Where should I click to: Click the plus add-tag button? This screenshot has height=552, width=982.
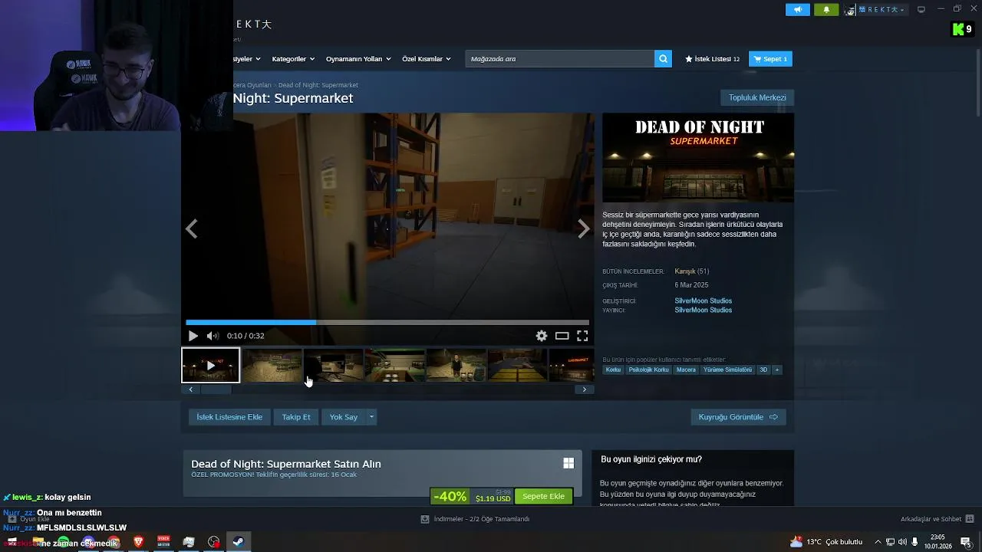coord(777,370)
